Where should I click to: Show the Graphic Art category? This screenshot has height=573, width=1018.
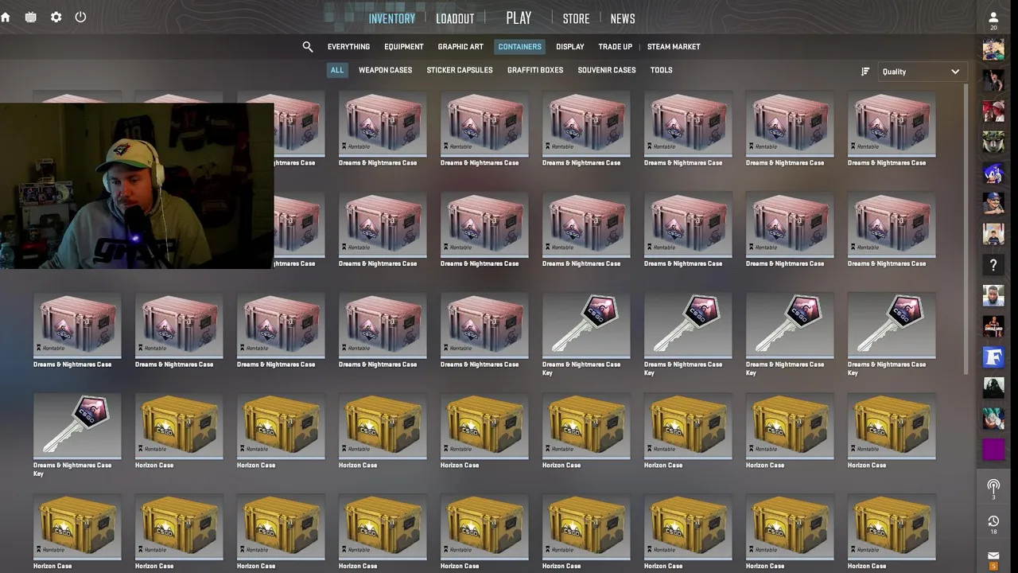click(x=460, y=47)
